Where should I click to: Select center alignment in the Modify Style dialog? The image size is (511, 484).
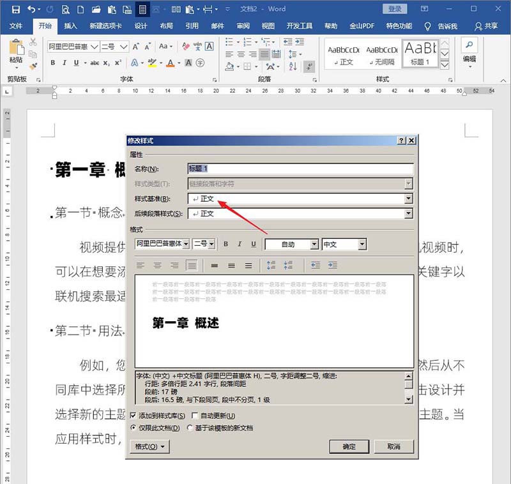(x=156, y=264)
